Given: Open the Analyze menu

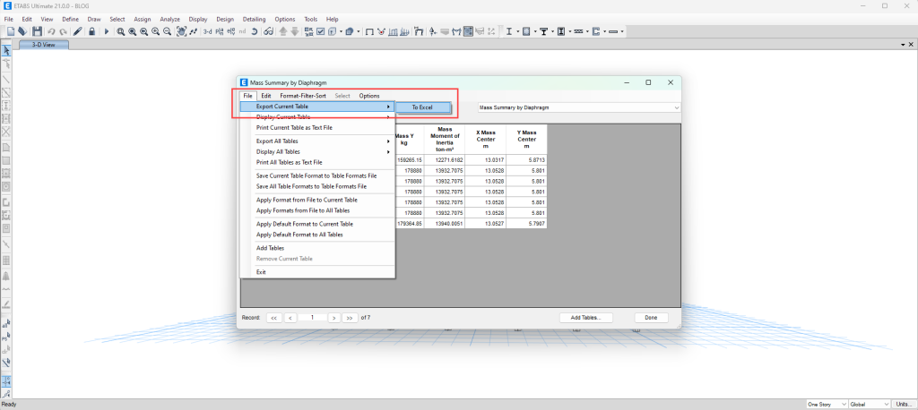Looking at the screenshot, I should [169, 20].
